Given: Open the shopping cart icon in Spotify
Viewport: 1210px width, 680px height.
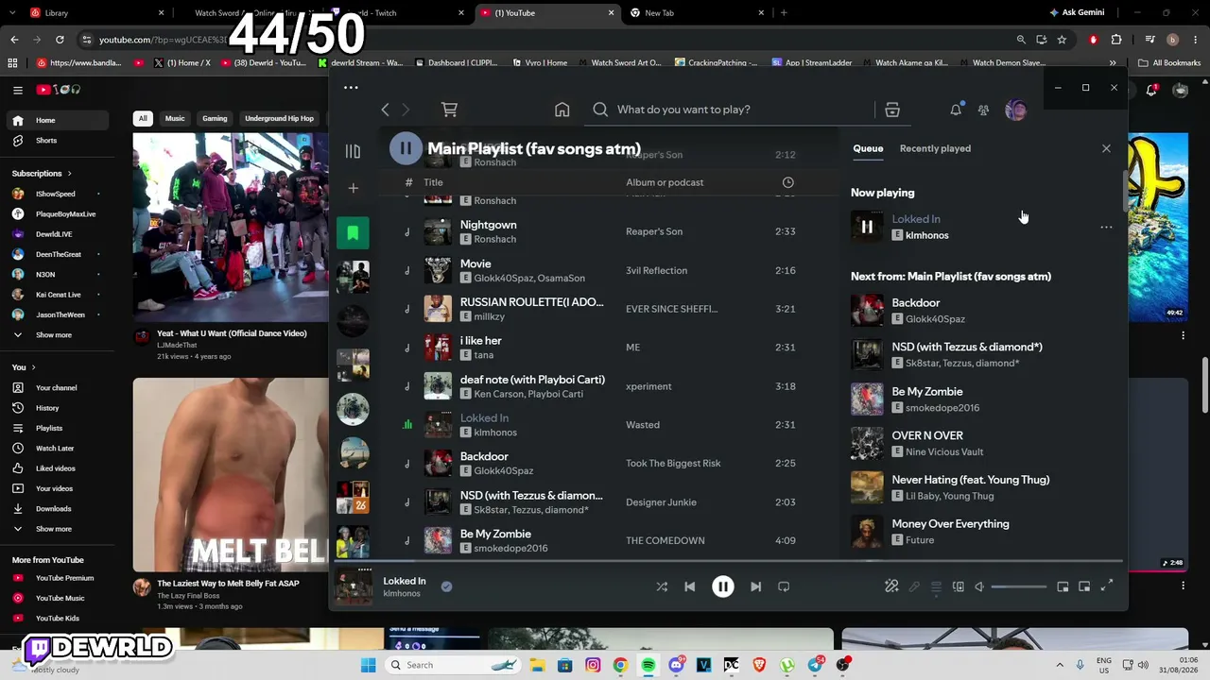Looking at the screenshot, I should 450,110.
